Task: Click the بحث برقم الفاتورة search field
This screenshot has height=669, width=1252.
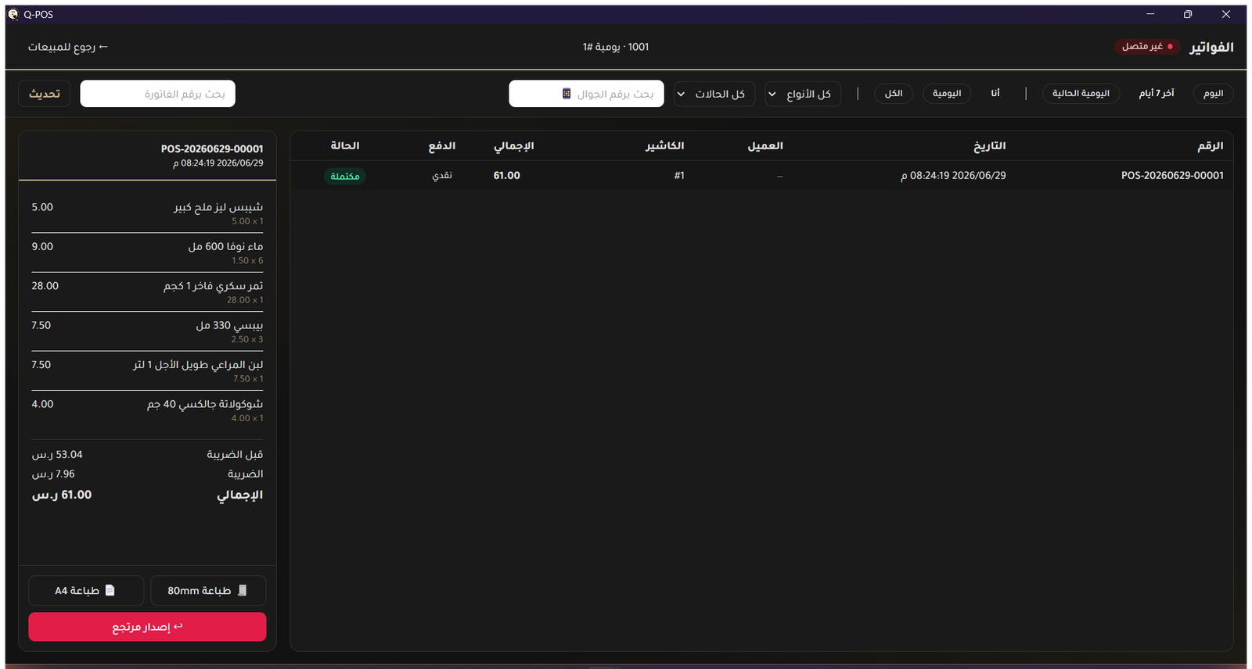Action: coord(157,94)
